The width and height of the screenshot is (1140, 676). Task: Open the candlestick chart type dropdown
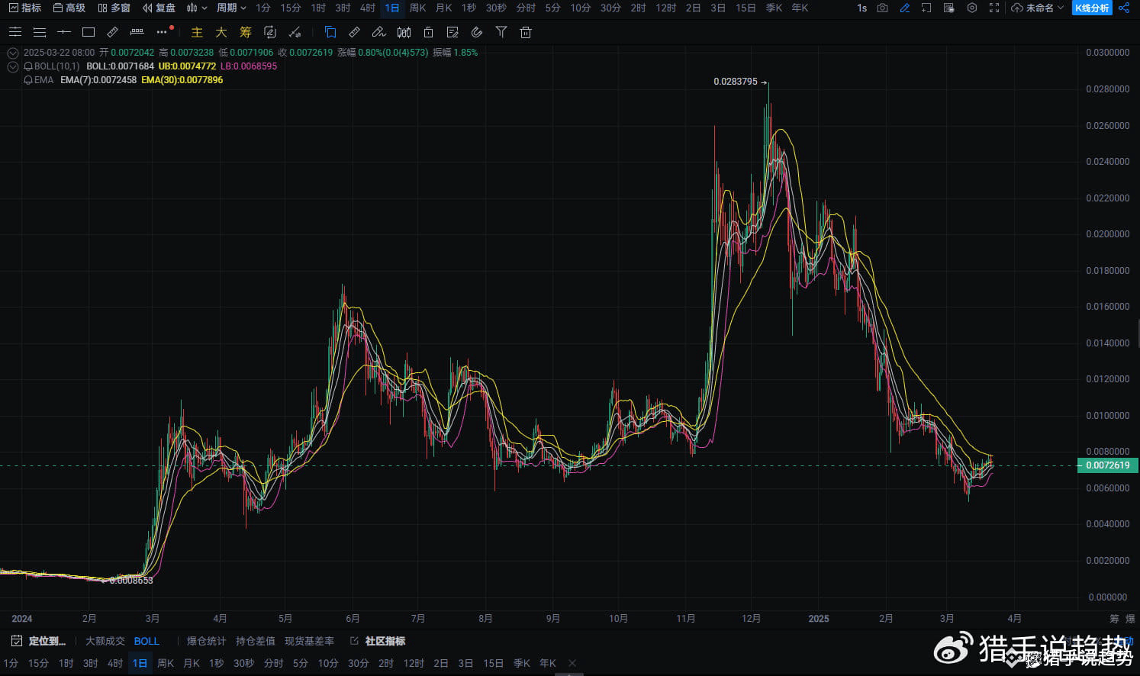click(197, 8)
